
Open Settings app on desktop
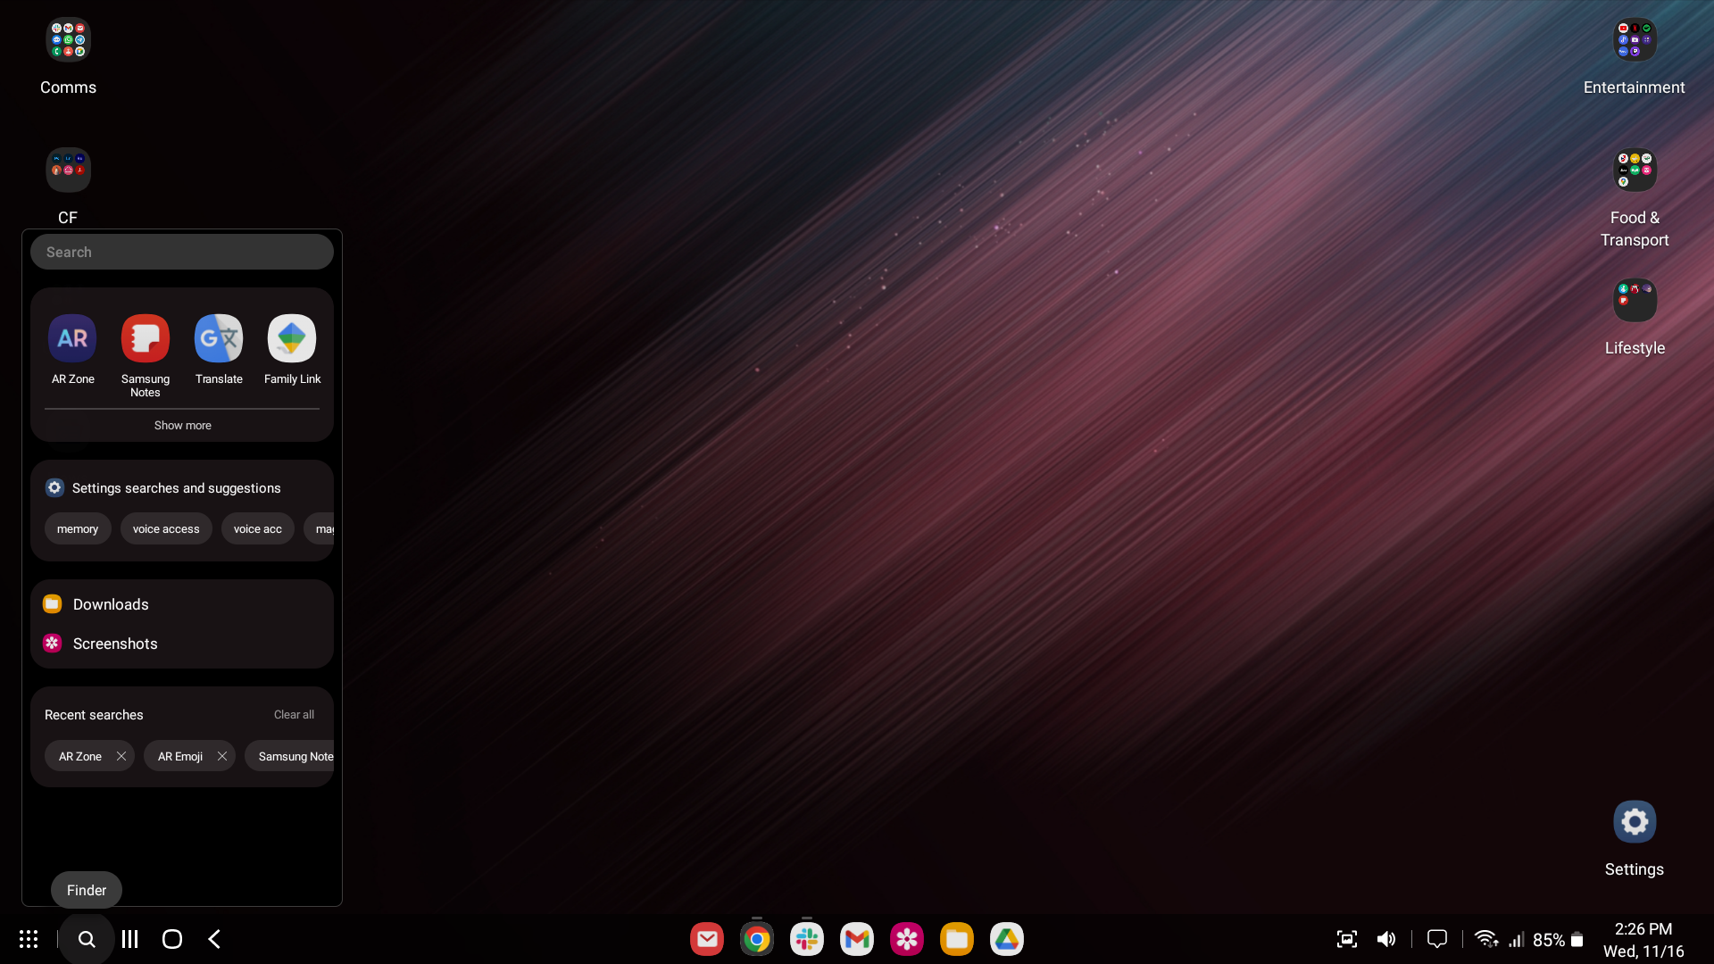point(1635,820)
